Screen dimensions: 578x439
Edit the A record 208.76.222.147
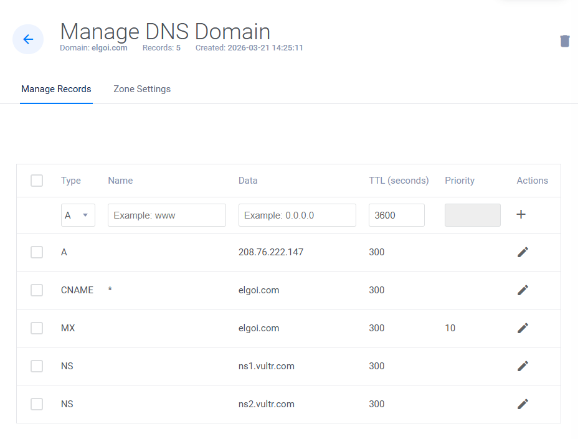pos(523,252)
